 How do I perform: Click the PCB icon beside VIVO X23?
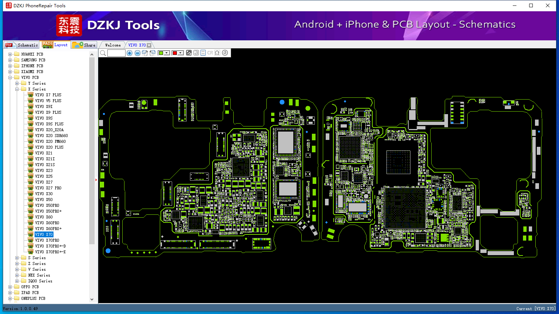[x=31, y=170]
